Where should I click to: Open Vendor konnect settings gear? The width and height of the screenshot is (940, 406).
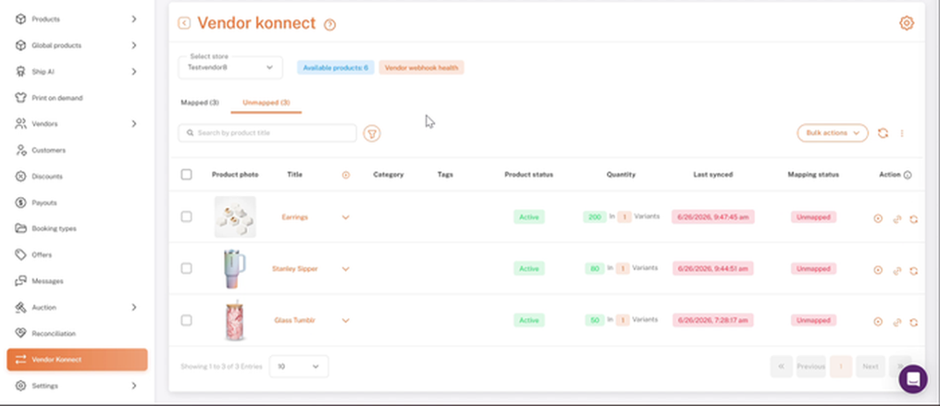(x=906, y=23)
